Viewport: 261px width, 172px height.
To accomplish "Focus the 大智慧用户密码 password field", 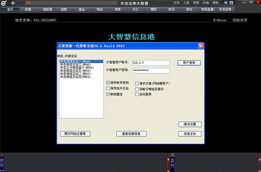I will pos(151,70).
